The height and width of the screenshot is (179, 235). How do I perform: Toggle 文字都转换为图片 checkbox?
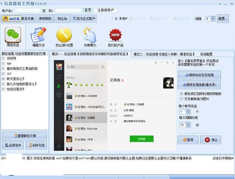click(x=182, y=99)
